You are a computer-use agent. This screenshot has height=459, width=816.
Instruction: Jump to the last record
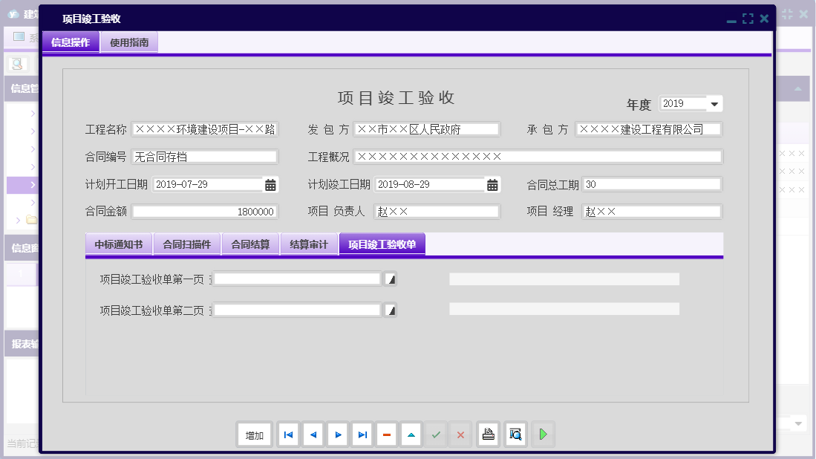[x=362, y=434]
